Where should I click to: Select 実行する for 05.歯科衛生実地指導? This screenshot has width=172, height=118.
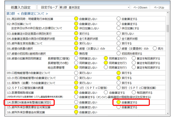coord(118,44)
